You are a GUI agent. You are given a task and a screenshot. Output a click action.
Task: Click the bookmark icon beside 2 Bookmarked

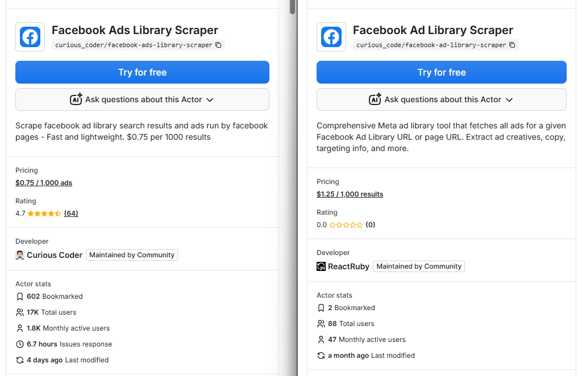coord(321,308)
